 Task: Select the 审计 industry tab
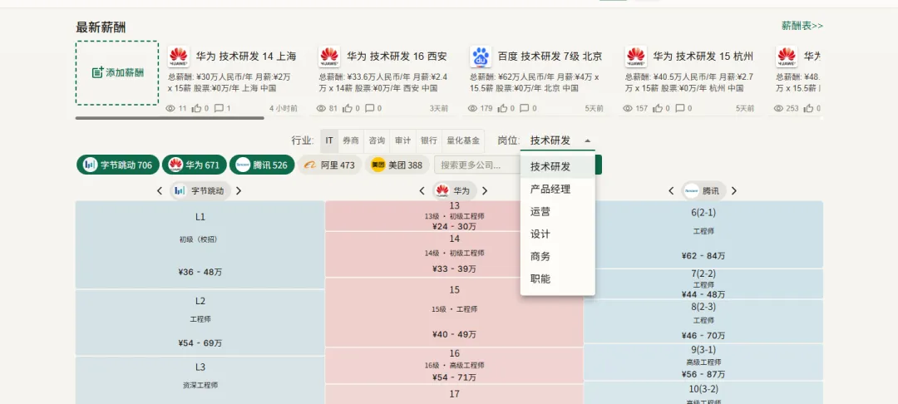coord(402,140)
